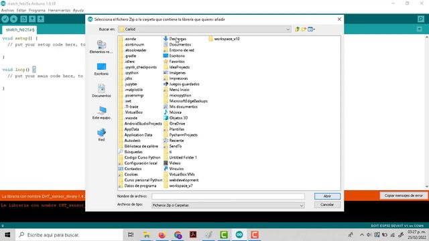The image size is (429, 241).
Task: Select the IdeaProjects folder
Action: click(177, 67)
